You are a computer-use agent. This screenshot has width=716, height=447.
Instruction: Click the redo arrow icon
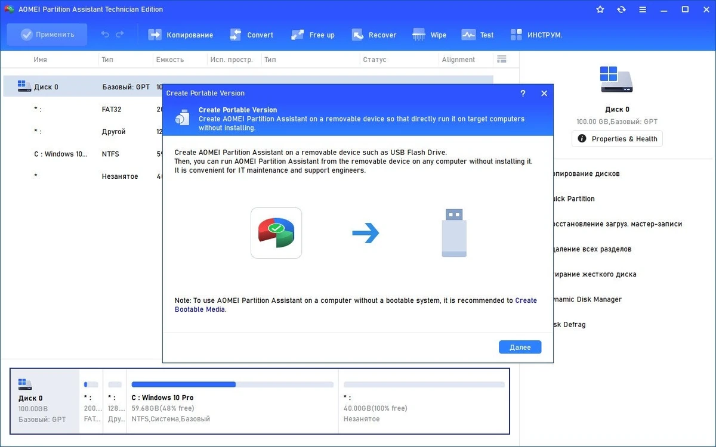[x=120, y=35]
